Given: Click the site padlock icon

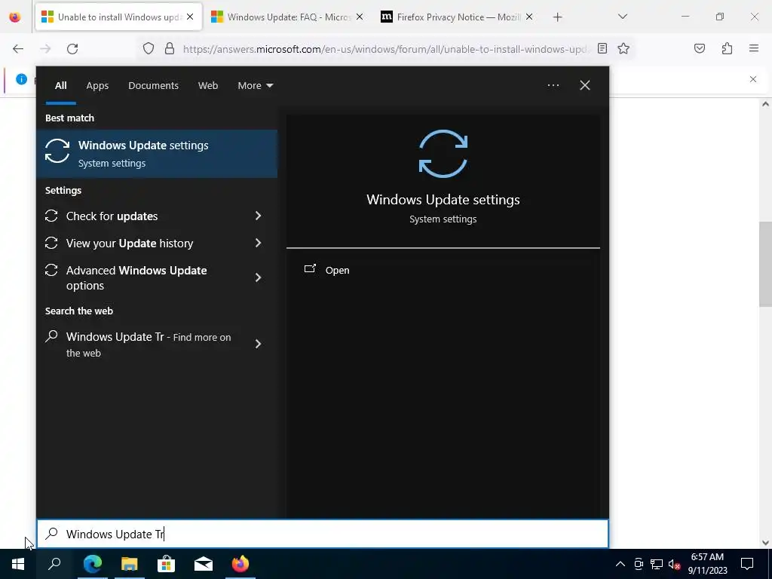Looking at the screenshot, I should pos(170,49).
